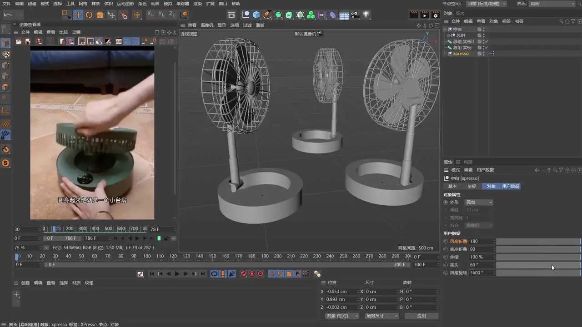Add a cube primitive object
Image resolution: width=582 pixels, height=327 pixels.
point(256,15)
